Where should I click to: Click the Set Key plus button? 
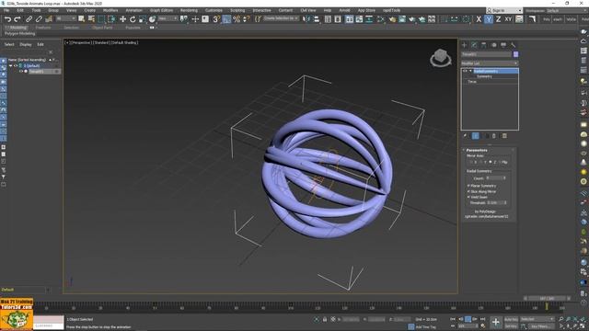pos(496,322)
